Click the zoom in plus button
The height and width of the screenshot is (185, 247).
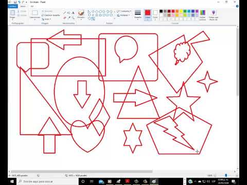(237, 175)
